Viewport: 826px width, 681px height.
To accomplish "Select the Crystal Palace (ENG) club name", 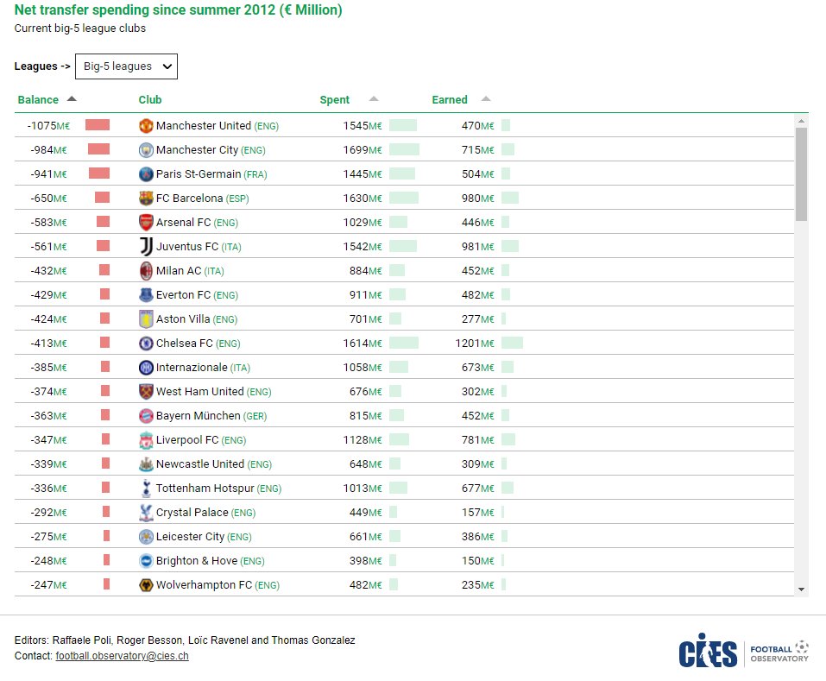I will [x=205, y=513].
